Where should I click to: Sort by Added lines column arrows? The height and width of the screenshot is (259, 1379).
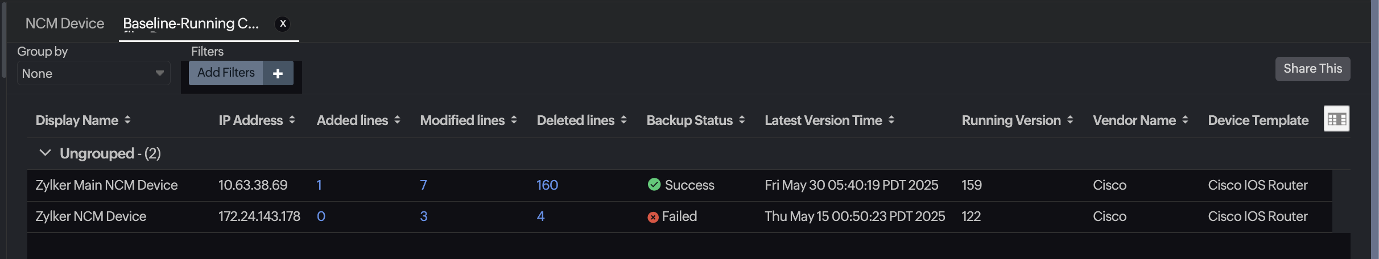click(x=397, y=120)
